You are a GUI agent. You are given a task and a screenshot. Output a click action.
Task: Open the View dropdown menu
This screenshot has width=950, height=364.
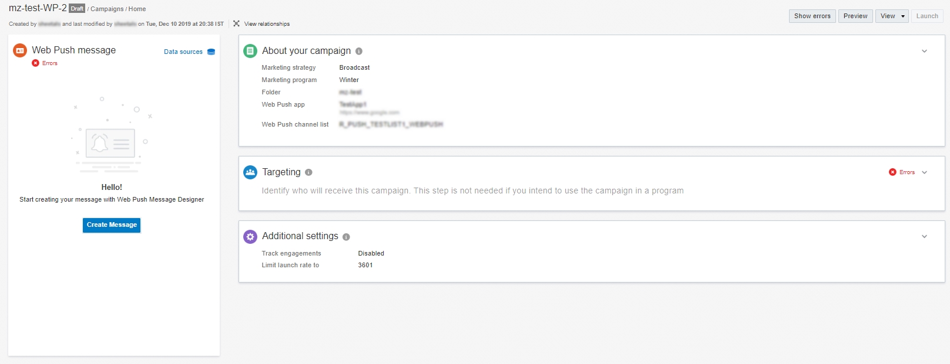click(x=892, y=16)
